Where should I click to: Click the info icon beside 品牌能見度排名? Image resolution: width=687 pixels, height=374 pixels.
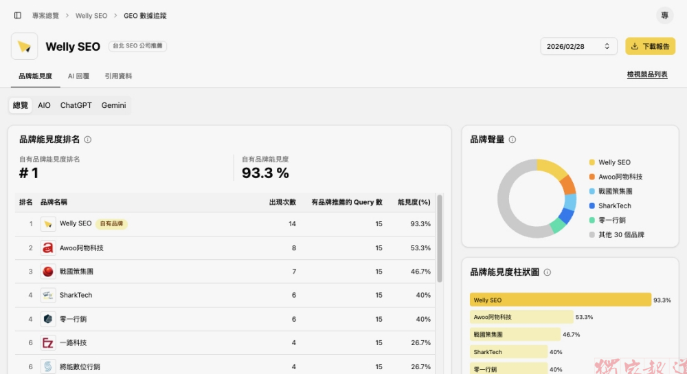point(88,140)
